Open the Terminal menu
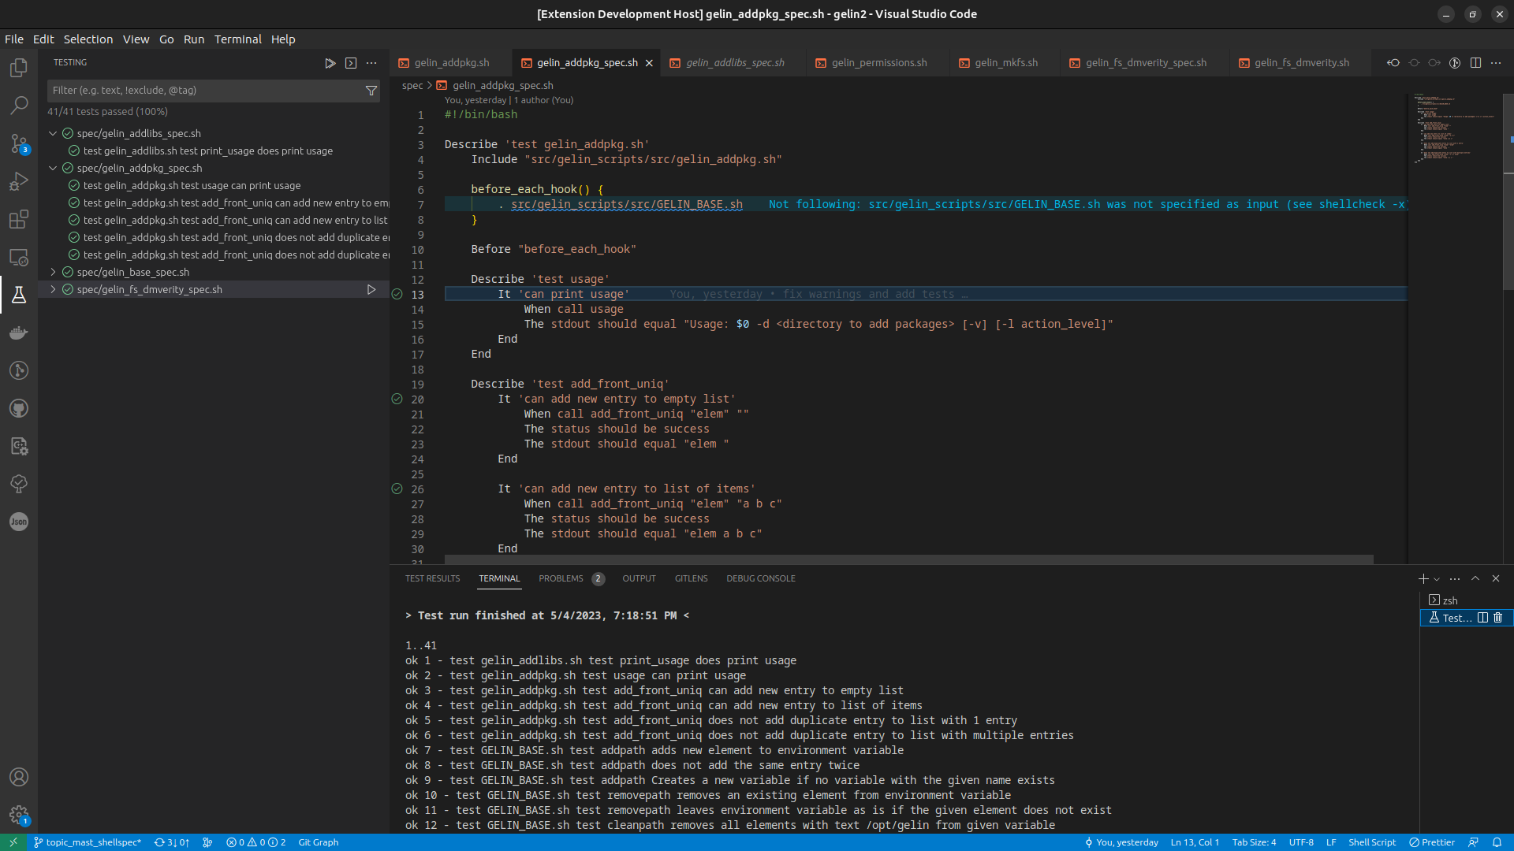The height and width of the screenshot is (851, 1514). pos(237,39)
